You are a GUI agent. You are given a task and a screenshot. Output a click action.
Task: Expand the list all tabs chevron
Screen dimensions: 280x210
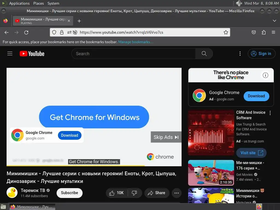(275, 21)
